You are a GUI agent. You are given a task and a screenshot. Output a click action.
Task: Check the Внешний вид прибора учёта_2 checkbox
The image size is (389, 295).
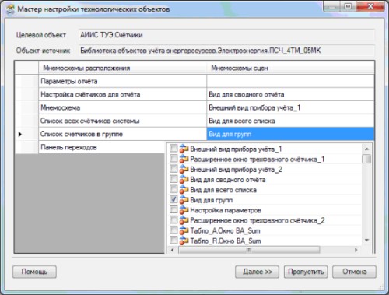173,169
